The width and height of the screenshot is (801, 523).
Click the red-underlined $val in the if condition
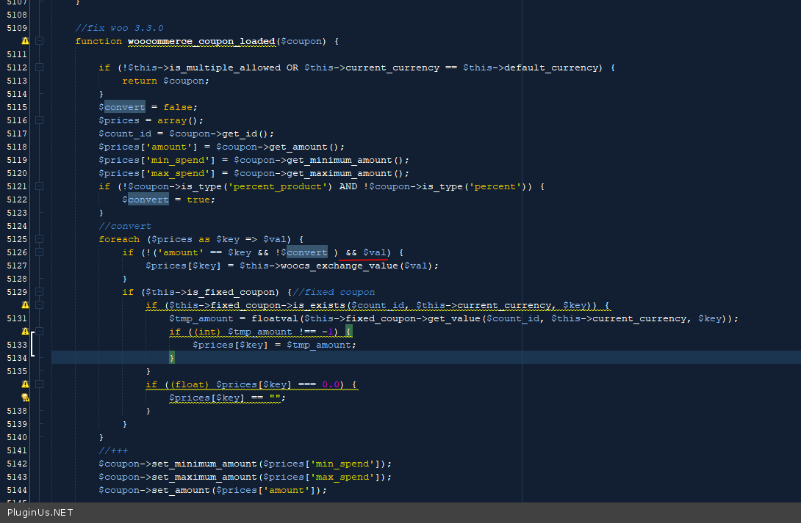[x=375, y=252]
